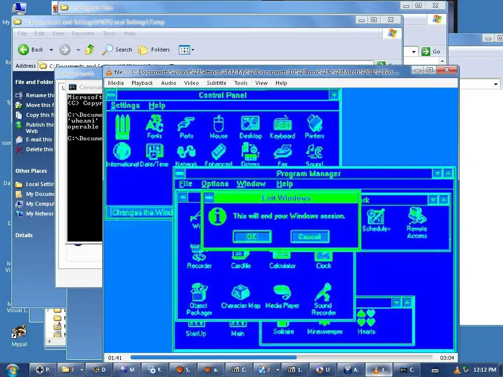The image size is (503, 377).
Task: Click the VLC cone icon in the system tray
Action: (x=457, y=370)
